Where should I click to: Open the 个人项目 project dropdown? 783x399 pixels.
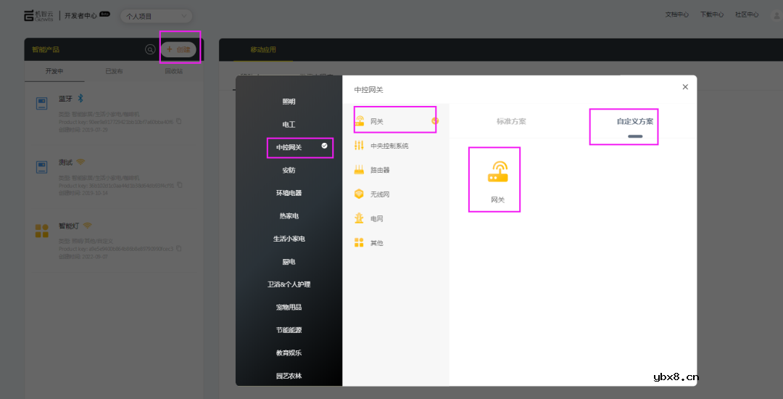click(x=157, y=16)
